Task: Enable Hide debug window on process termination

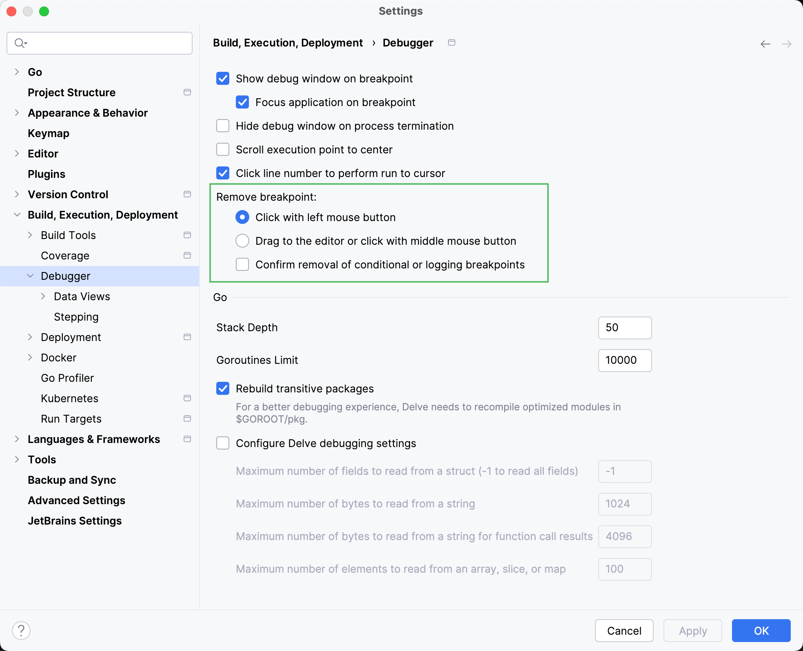Action: (x=223, y=126)
